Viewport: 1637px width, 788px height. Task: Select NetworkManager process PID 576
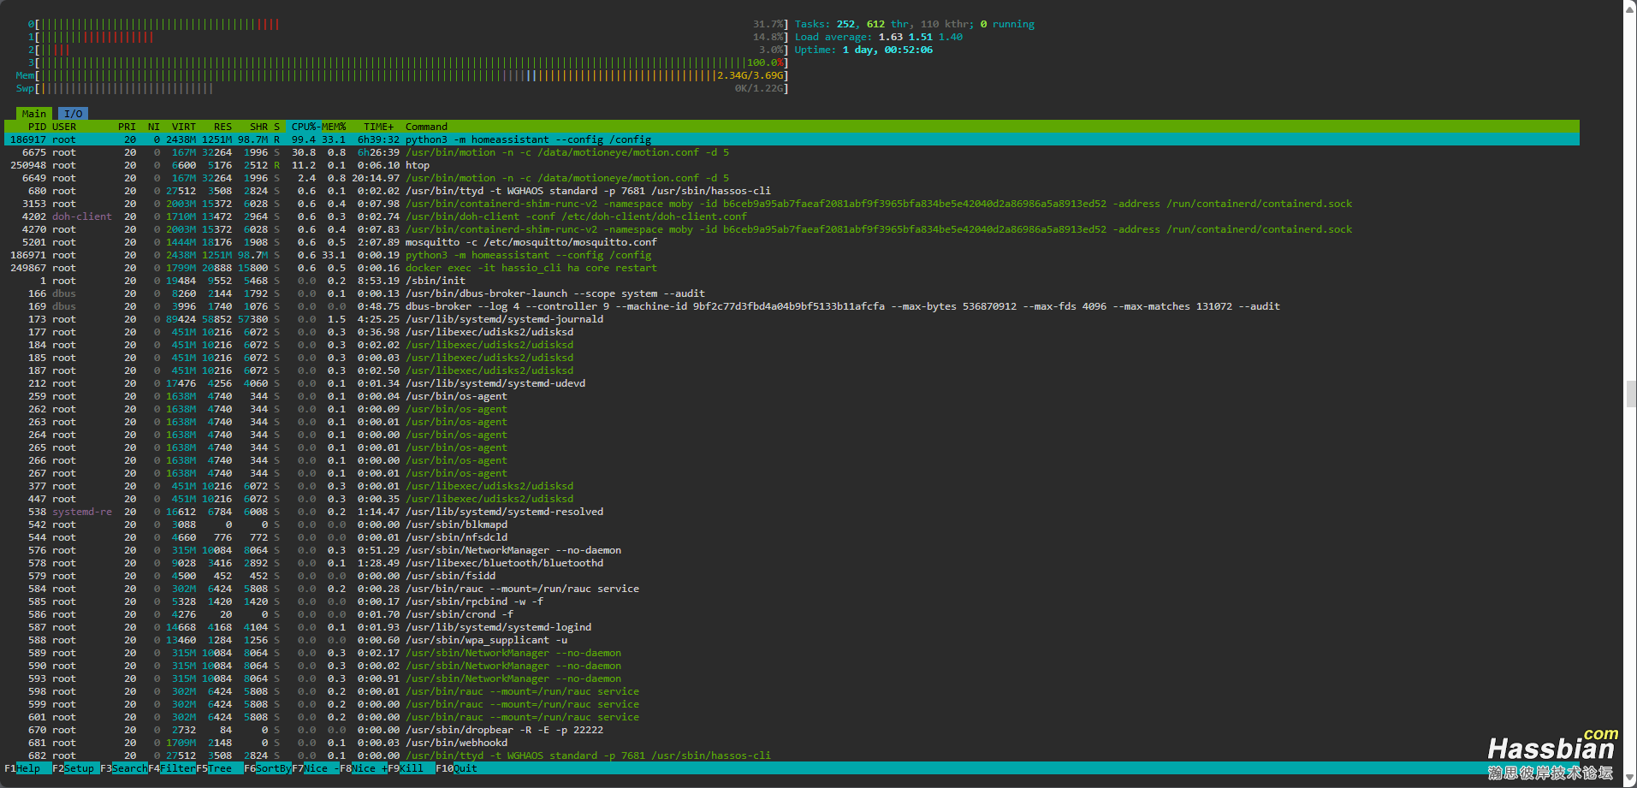(x=792, y=550)
